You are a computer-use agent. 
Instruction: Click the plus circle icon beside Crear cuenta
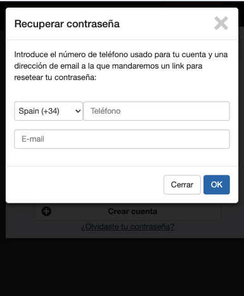pyautogui.click(x=46, y=212)
